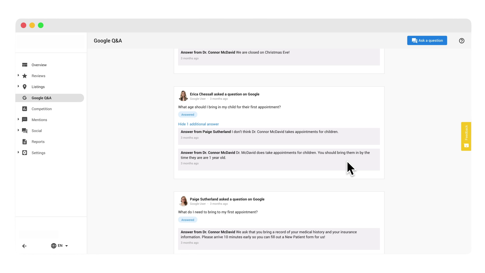Toggle language selector EN dropdown
The width and height of the screenshot is (485, 273).
coord(59,246)
